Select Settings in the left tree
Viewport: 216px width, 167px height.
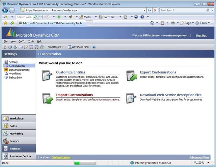pyautogui.click(x=13, y=62)
